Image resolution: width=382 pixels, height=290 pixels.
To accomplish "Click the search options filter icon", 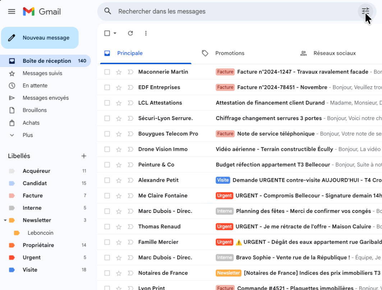I will click(x=365, y=11).
